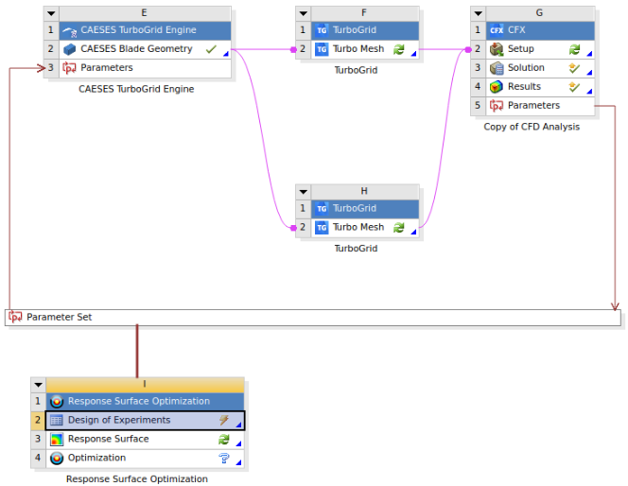Screen dimensions: 628x486
Task: Select the Design of Experiments cell
Action: pos(145,421)
